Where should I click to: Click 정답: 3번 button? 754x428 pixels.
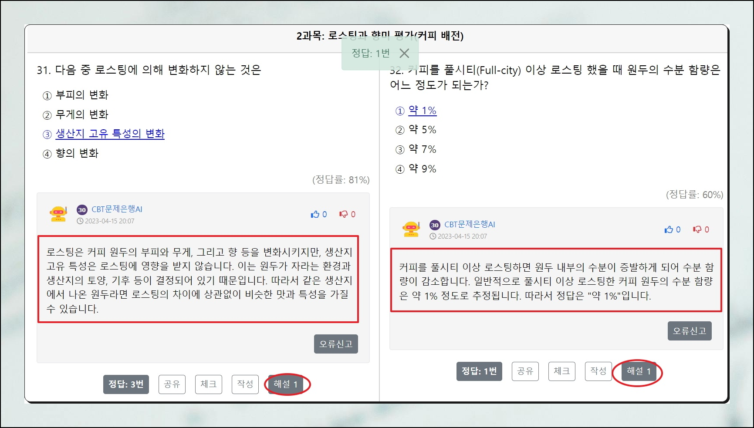click(x=126, y=384)
